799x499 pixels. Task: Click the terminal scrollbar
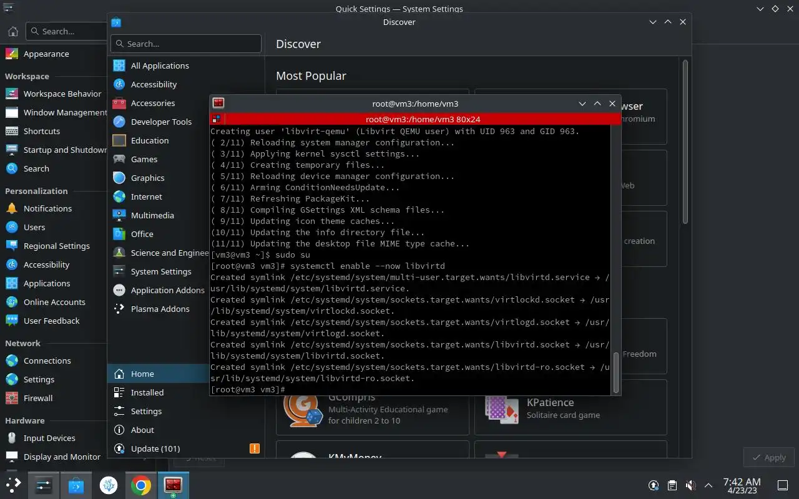[x=616, y=372]
